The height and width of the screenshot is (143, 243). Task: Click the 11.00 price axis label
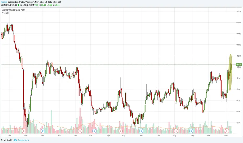click(x=239, y=45)
